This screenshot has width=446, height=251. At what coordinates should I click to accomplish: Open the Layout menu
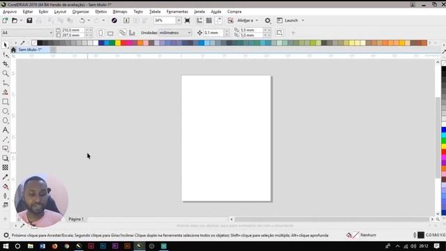[60, 11]
